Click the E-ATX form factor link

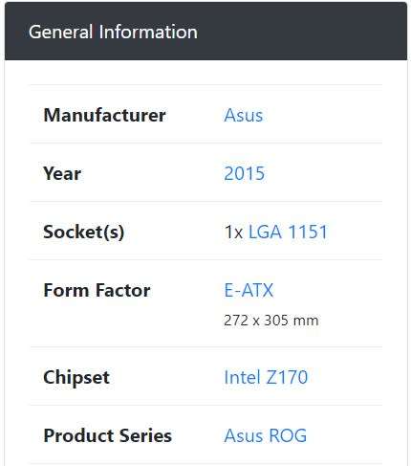(x=249, y=290)
